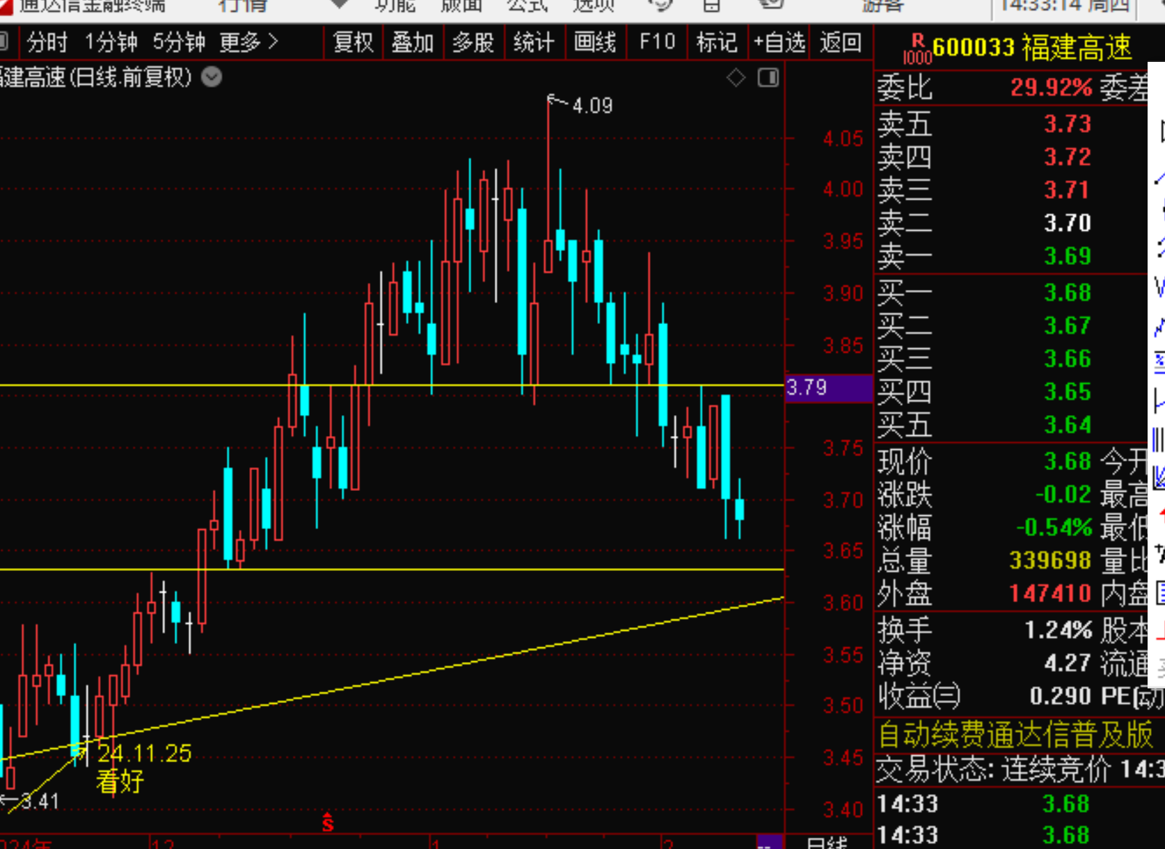The image size is (1165, 849).
Task: Click the 返回 back button
Action: [840, 42]
